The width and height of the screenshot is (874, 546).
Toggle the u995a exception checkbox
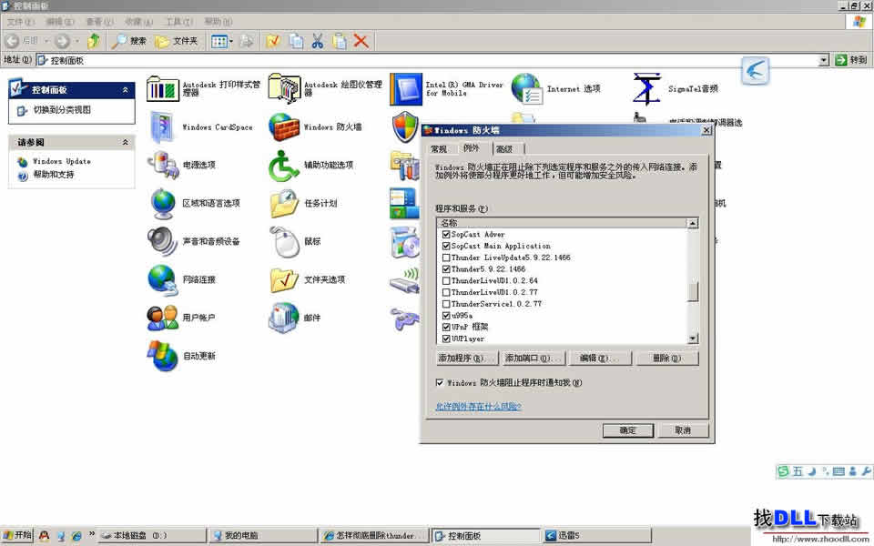[446, 316]
